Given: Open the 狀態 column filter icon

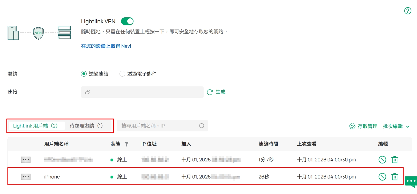Looking at the screenshot, I should click(x=126, y=144).
